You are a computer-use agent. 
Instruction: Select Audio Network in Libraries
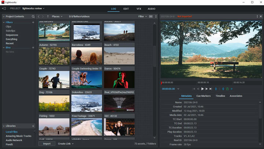(14, 140)
